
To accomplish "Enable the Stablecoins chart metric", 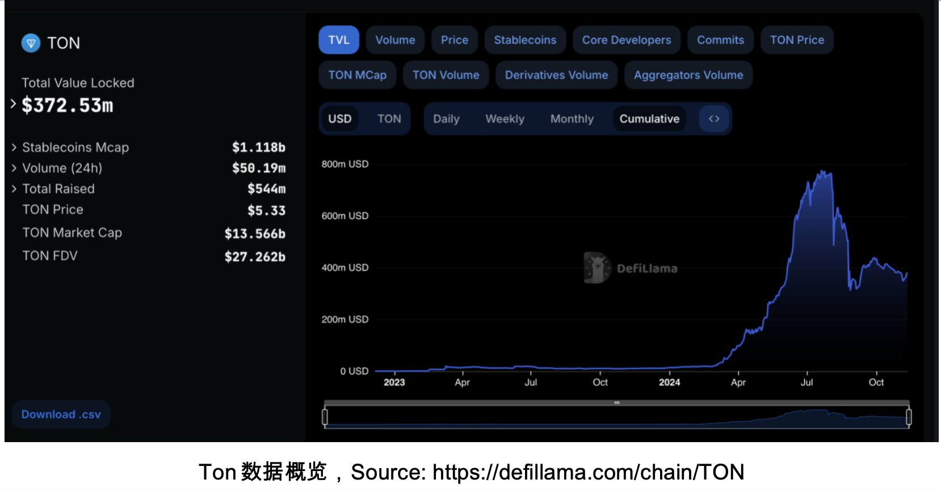I will (x=525, y=40).
